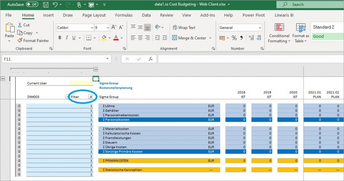Copy the selection
This screenshot has width=344, height=181.
point(25,33)
